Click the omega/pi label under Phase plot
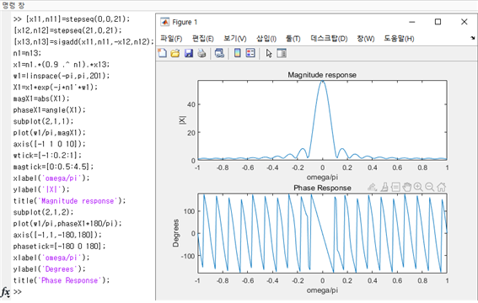 pos(322,290)
